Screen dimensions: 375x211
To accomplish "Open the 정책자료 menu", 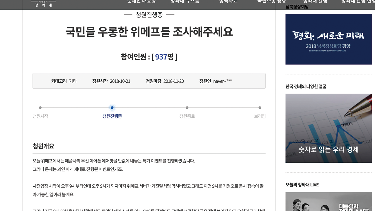I will (x=228, y=1).
